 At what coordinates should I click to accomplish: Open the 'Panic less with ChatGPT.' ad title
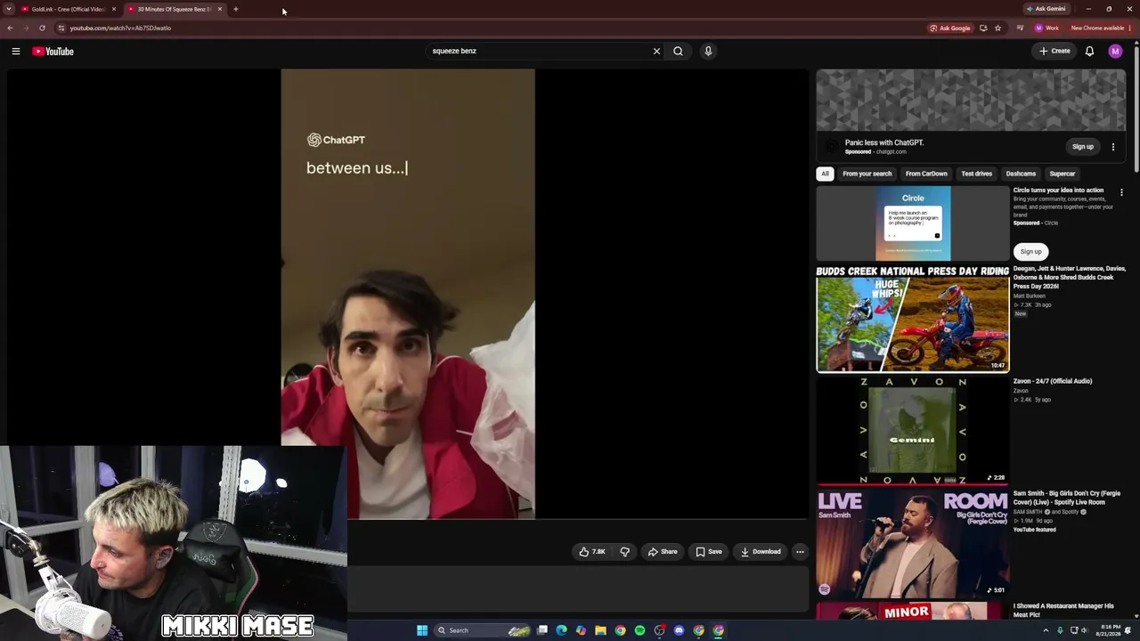(884, 142)
